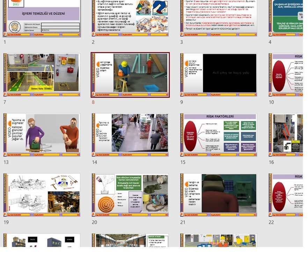The height and width of the screenshot is (262, 308).
Task: Click slide number label 4
Action: [x=270, y=42]
